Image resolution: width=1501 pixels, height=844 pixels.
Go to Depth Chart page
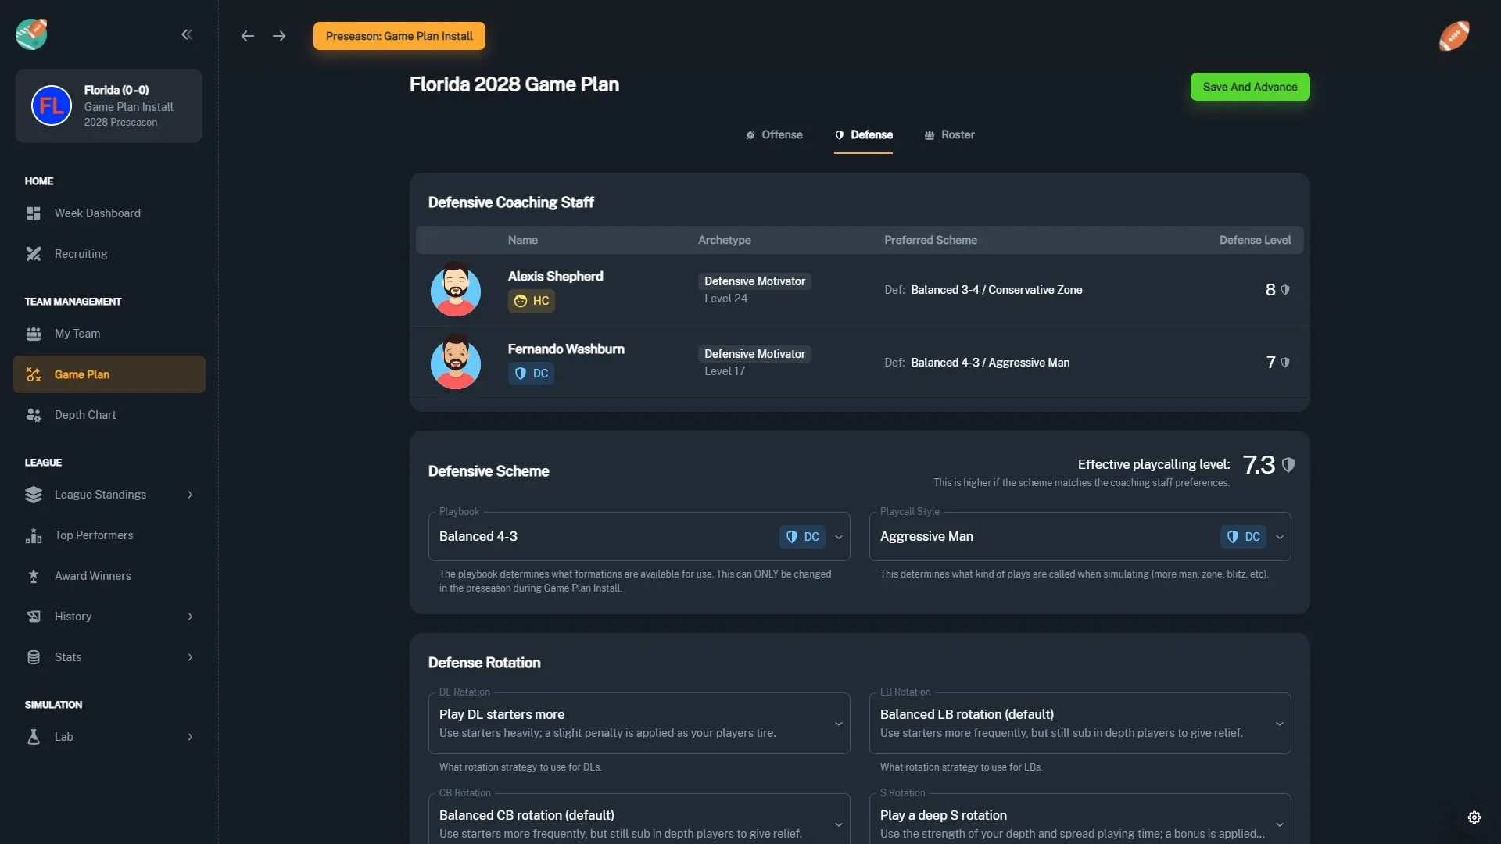click(x=85, y=415)
